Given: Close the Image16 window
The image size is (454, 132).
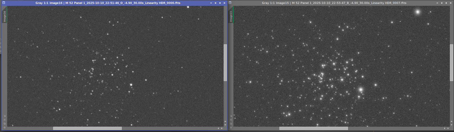Looking at the screenshot, I should [x=224, y=3].
